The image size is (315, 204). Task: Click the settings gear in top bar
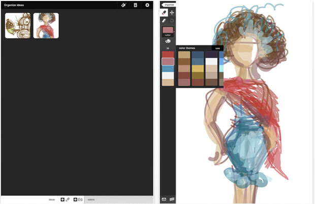(x=147, y=5)
